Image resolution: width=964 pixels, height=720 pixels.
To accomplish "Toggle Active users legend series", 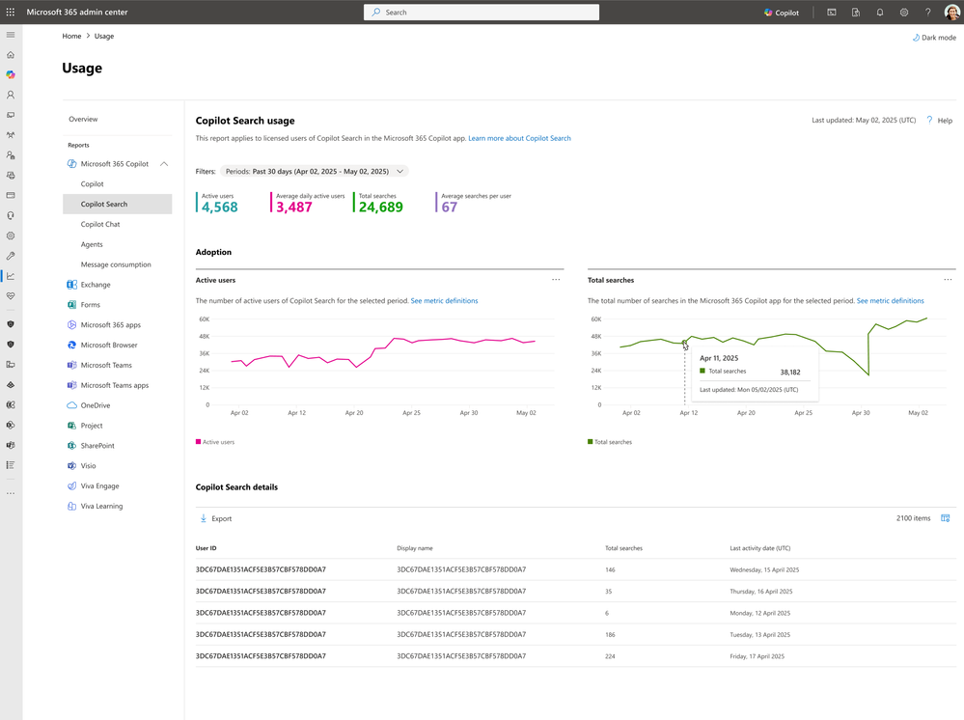I will (x=215, y=442).
